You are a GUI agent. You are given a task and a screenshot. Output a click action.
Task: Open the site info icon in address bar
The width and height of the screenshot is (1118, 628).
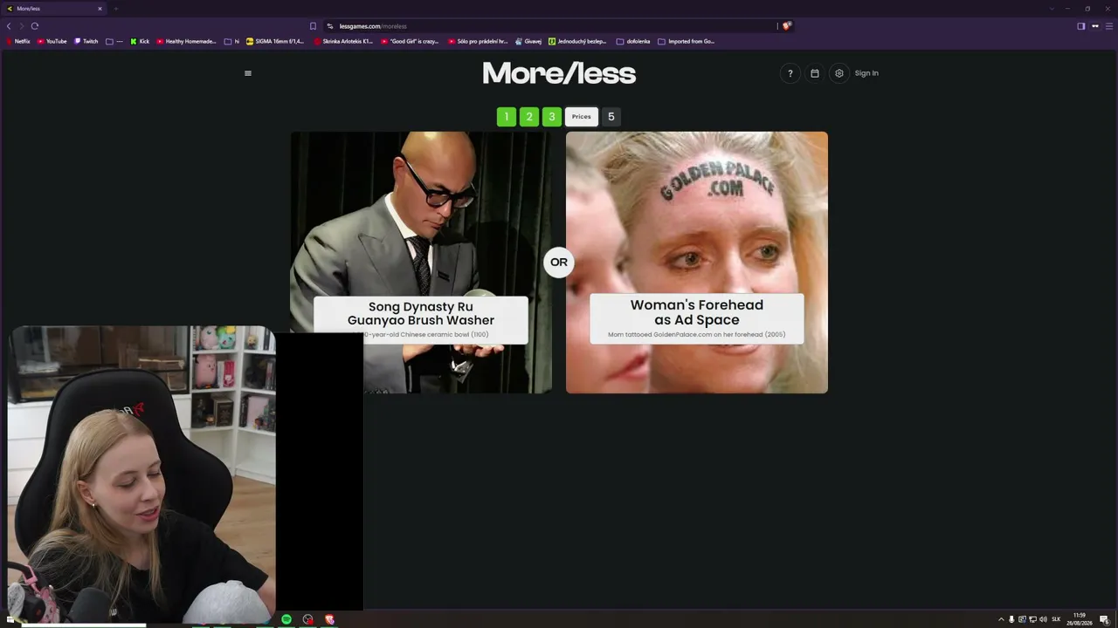[329, 26]
